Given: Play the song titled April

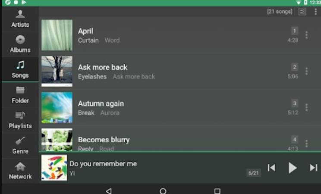Looking at the screenshot, I should point(85,31).
